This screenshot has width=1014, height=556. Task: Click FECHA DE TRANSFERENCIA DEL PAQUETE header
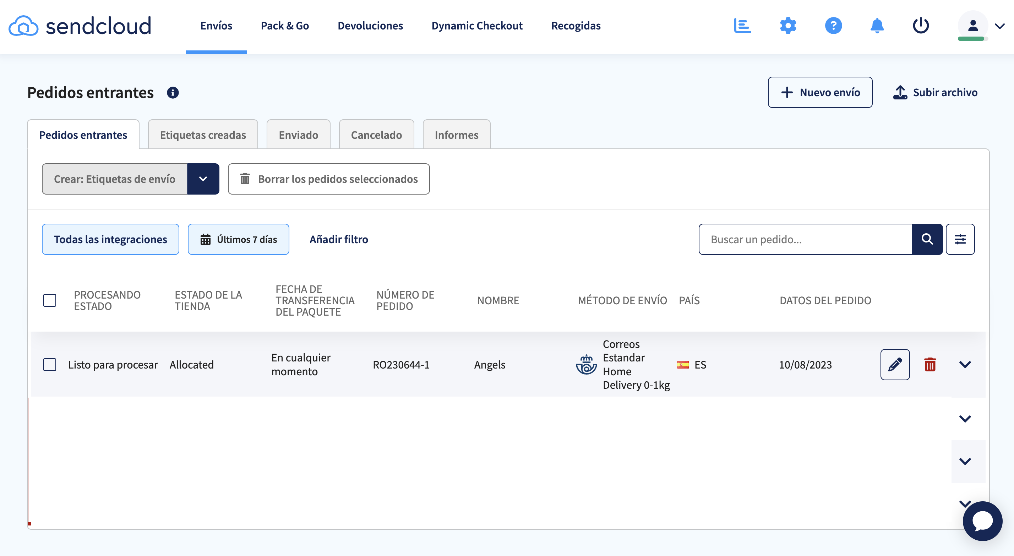pyautogui.click(x=315, y=300)
